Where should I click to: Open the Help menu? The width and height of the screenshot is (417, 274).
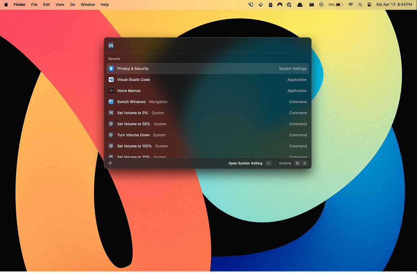tap(105, 4)
